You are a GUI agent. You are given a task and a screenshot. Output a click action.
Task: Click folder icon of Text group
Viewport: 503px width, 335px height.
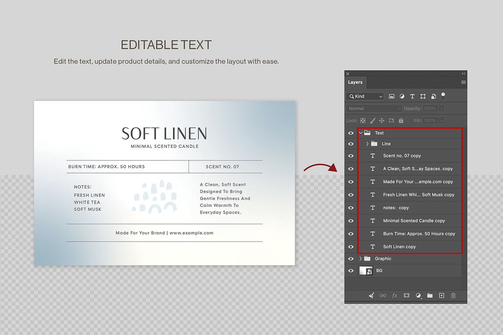coord(367,133)
